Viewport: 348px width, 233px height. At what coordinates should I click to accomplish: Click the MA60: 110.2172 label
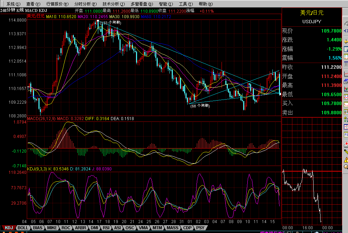(x=156, y=16)
